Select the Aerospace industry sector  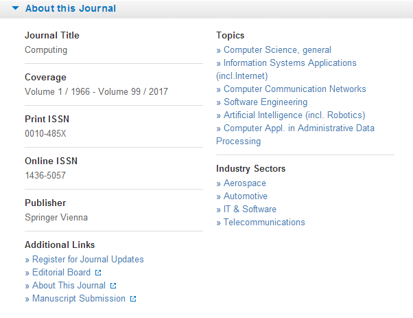244,183
